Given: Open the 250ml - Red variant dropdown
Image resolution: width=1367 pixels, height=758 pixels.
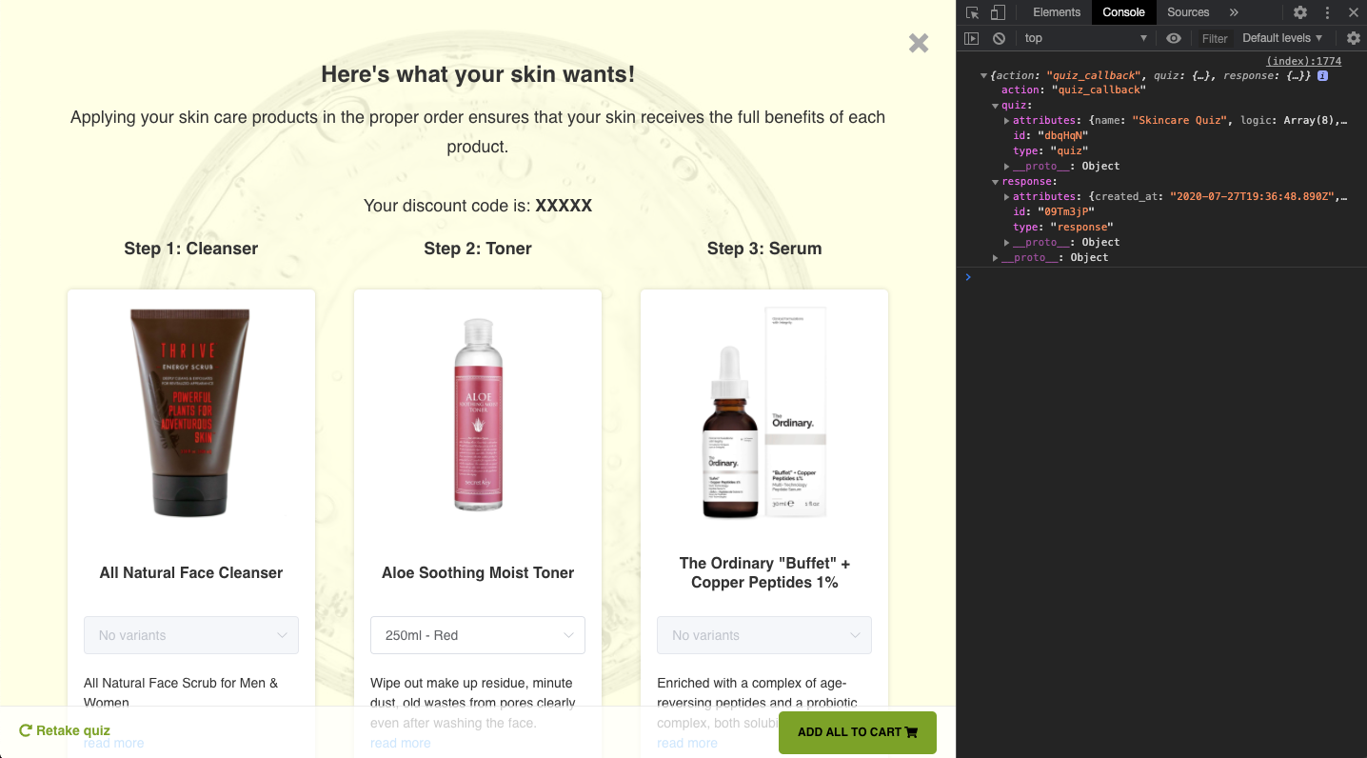Looking at the screenshot, I should click(478, 635).
